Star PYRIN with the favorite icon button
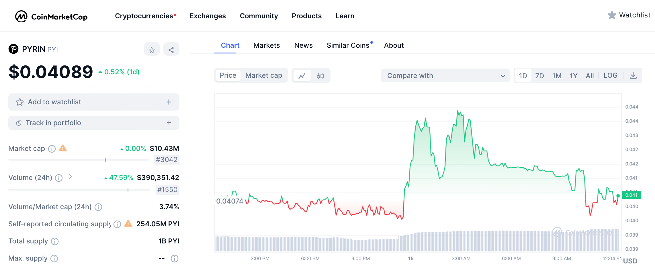 (x=152, y=50)
